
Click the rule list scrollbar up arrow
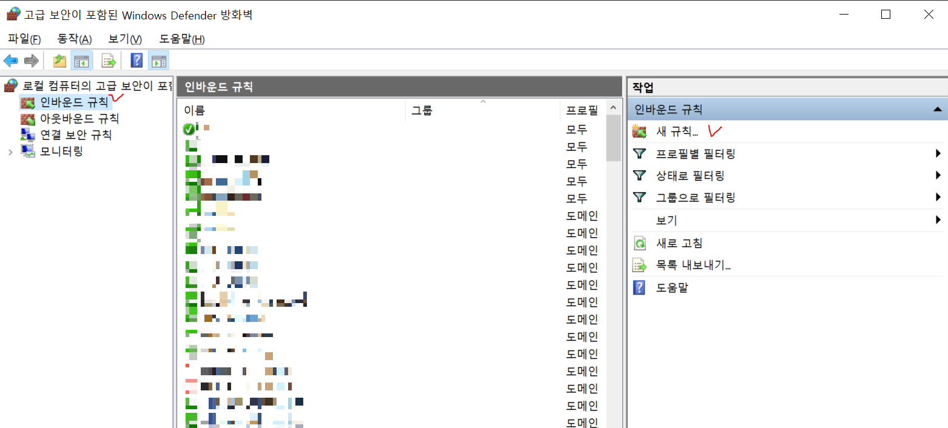[x=613, y=108]
